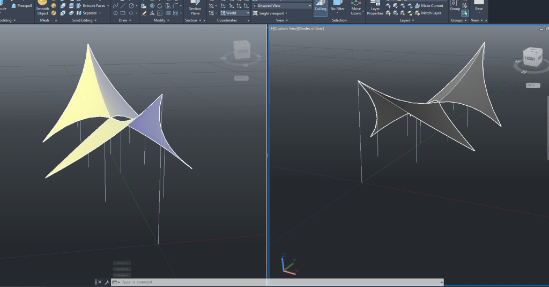Click the Base view icon

coord(479,6)
